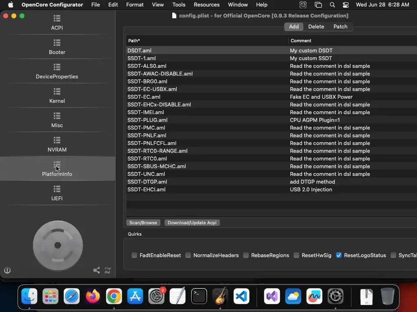This screenshot has width=417, height=312.
Task: Open the Edit menu
Action: click(113, 5)
